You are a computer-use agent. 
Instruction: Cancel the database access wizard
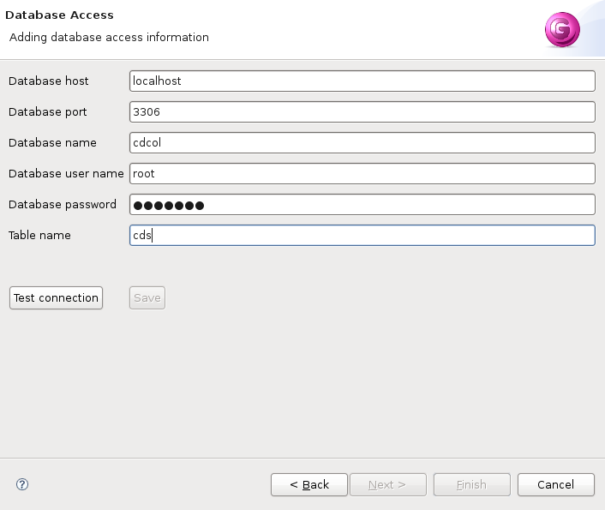point(556,484)
